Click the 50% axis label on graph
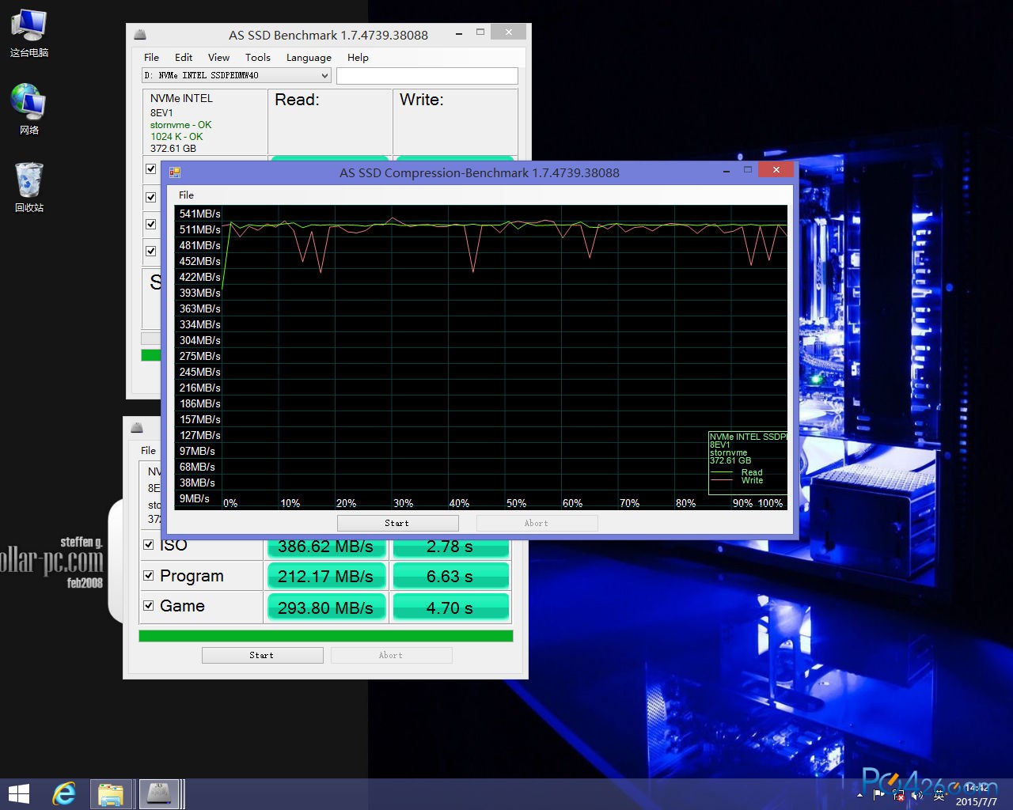This screenshot has height=810, width=1013. click(x=516, y=503)
